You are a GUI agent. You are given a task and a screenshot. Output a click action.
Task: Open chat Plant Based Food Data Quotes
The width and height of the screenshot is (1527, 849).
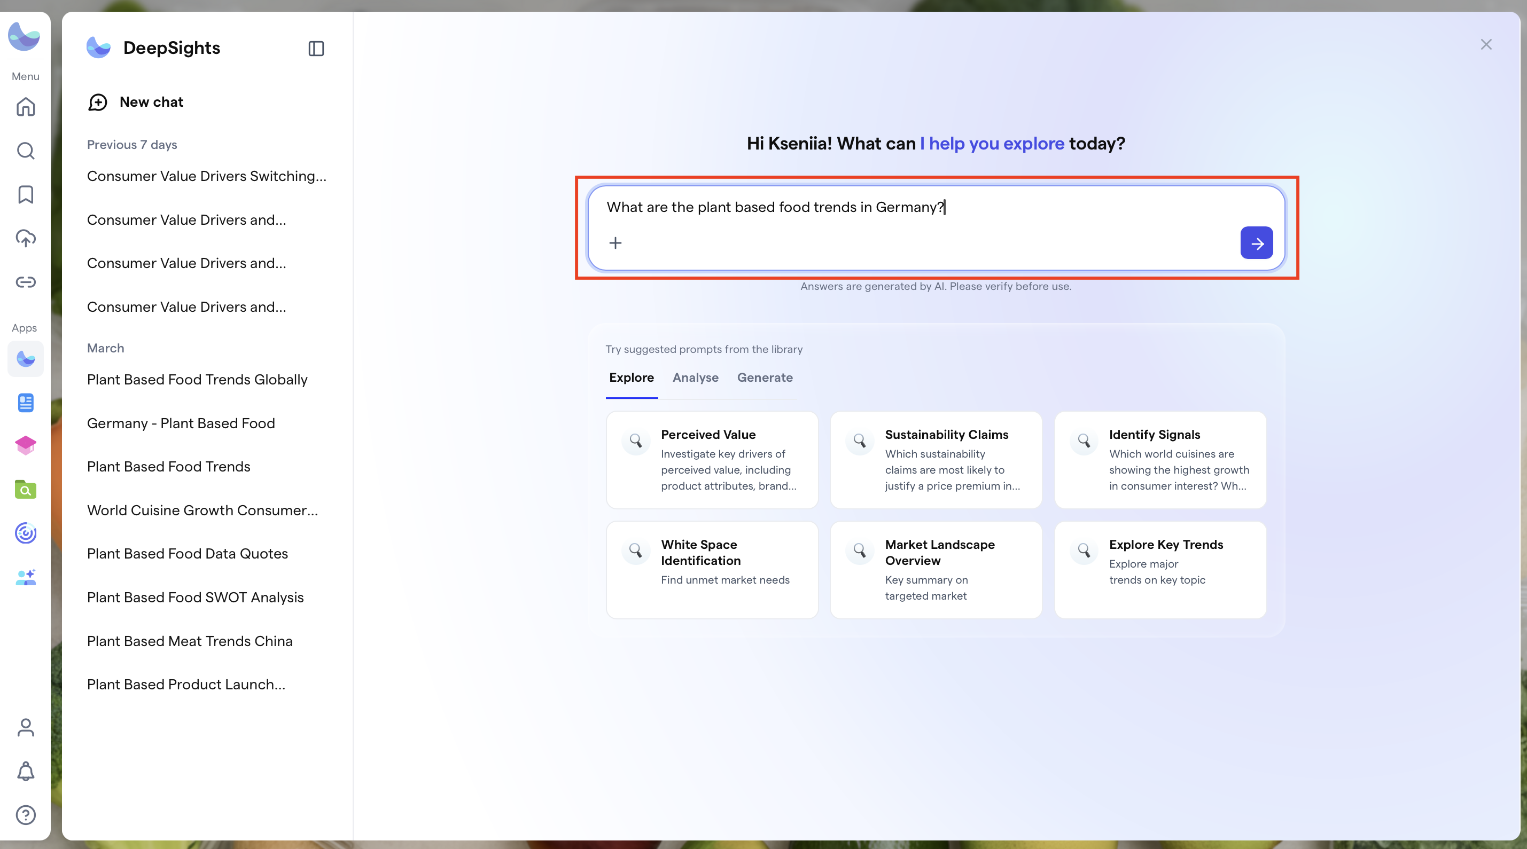pos(188,554)
